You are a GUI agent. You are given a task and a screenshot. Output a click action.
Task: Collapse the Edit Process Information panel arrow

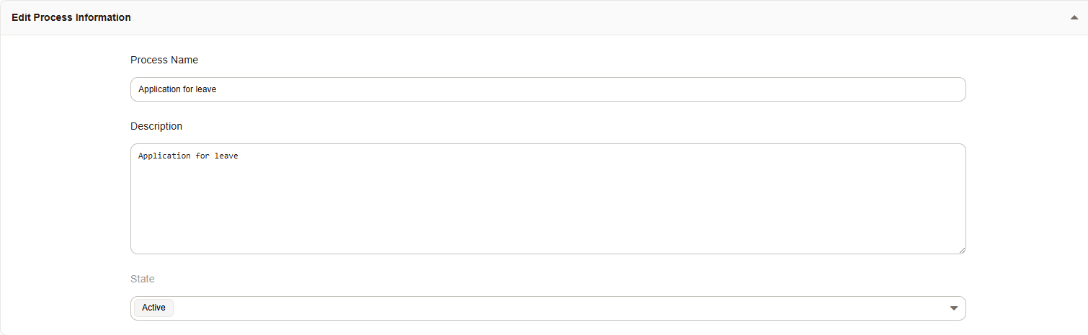[x=1074, y=18]
